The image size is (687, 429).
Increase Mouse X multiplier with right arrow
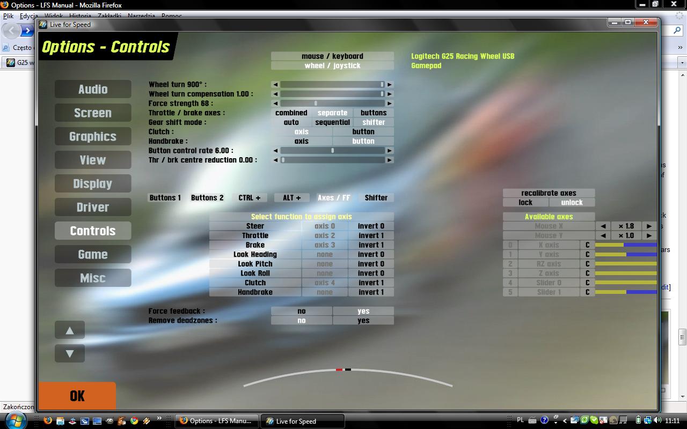649,226
